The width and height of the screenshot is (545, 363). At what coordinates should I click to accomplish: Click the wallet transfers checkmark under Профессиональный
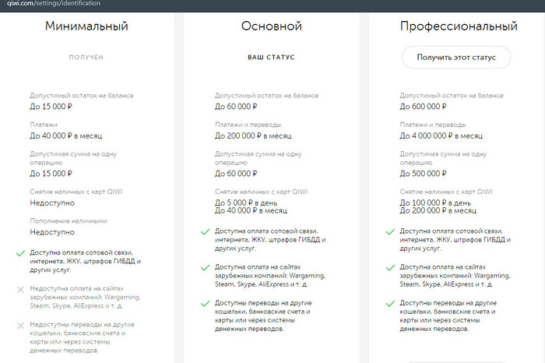point(389,302)
